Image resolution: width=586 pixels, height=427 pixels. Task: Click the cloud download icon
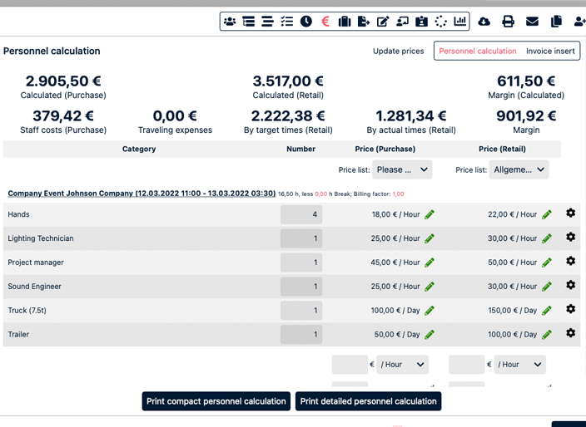pos(484,22)
